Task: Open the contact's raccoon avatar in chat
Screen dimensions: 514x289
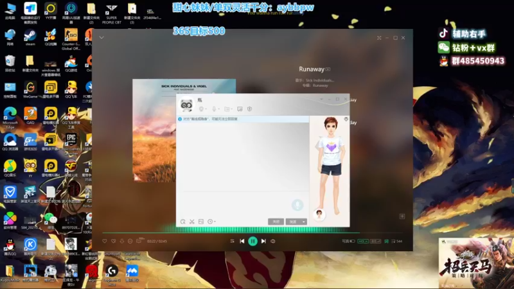Action: [186, 105]
